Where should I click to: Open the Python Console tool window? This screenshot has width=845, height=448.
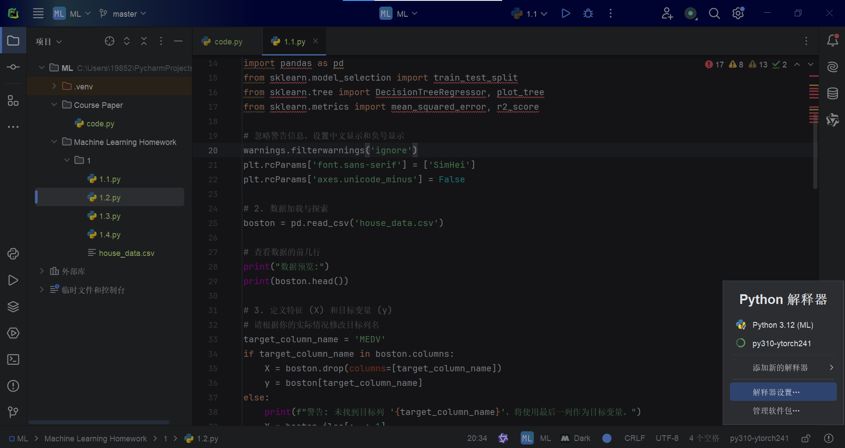click(x=13, y=254)
